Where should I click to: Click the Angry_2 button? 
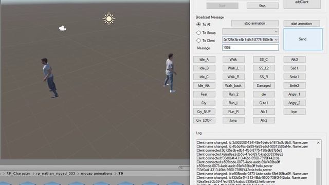pyautogui.click(x=295, y=103)
